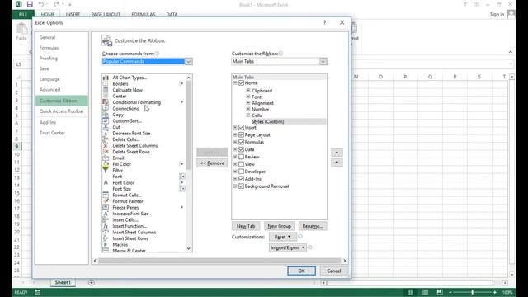Select the Sheet1 worksheet tab

coord(63,282)
